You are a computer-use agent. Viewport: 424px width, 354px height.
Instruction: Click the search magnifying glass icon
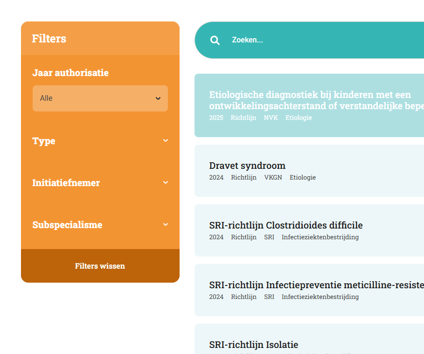(215, 41)
